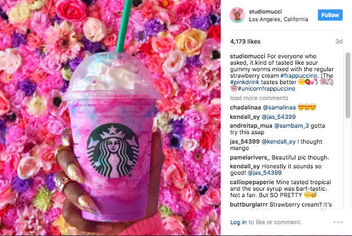Expand load more comments
The width and height of the screenshot is (352, 236).
(259, 98)
